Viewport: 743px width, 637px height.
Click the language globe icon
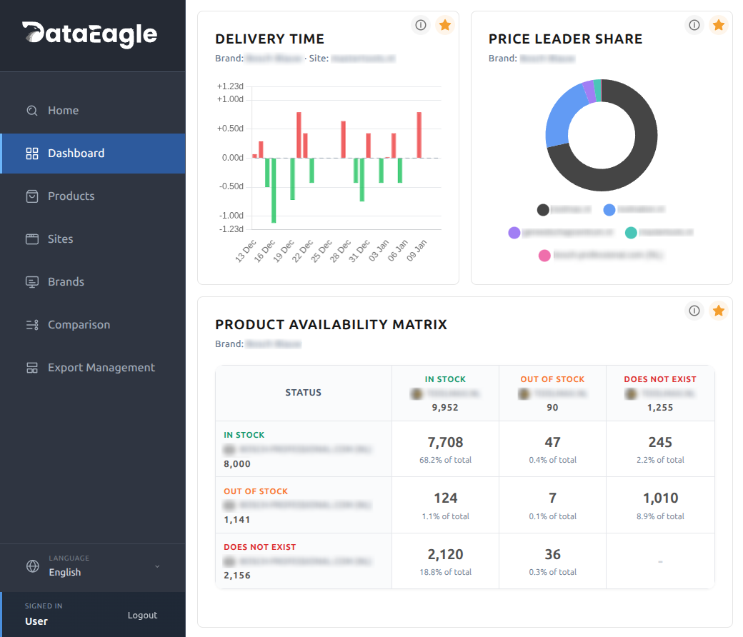[32, 566]
